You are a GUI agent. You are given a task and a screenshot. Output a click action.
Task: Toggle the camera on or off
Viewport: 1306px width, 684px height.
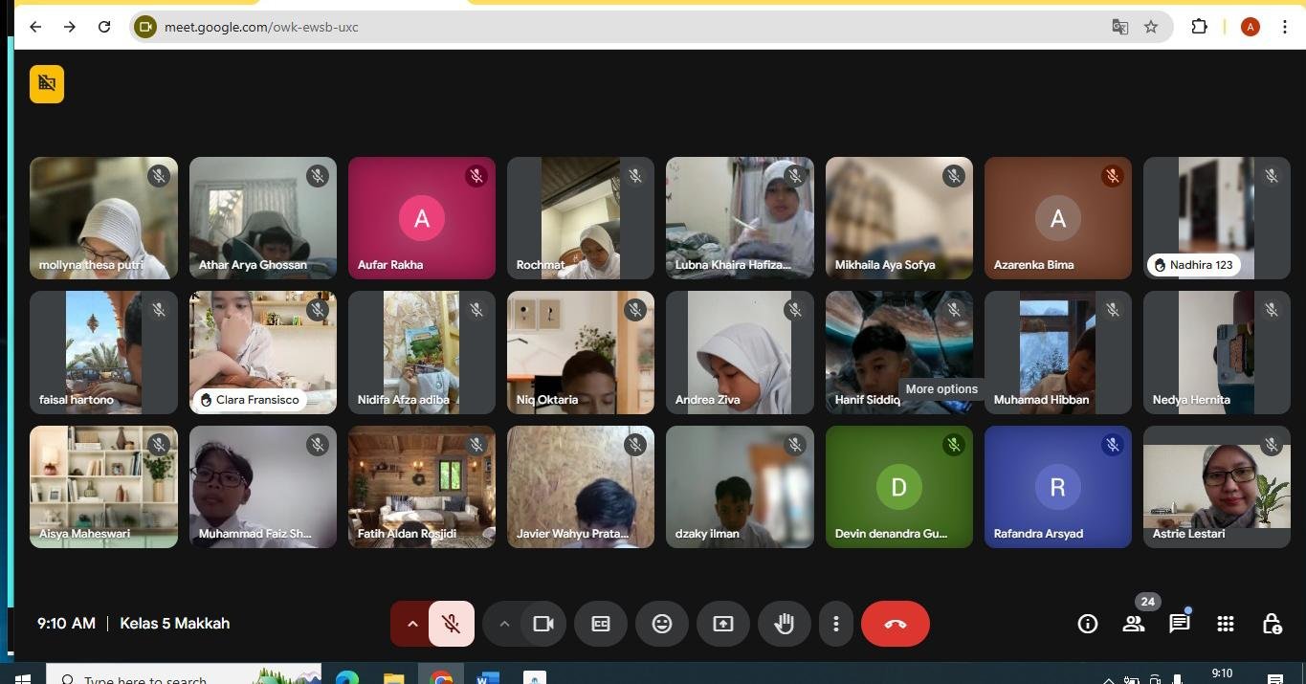click(543, 624)
